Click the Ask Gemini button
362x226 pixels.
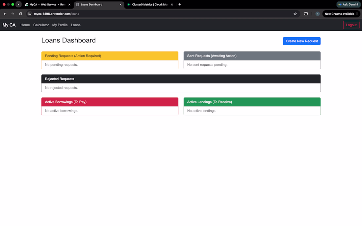click(349, 4)
